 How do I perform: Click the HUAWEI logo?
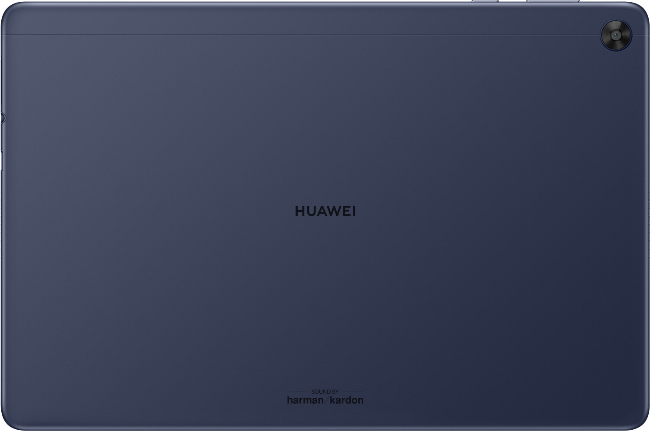pos(325,211)
